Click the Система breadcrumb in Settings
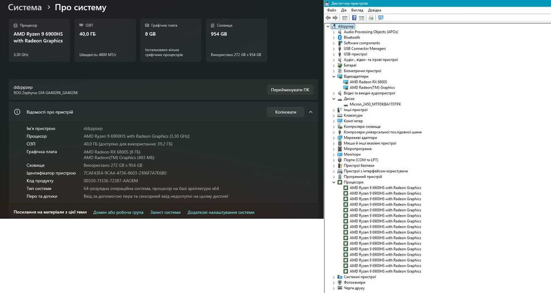 (x=25, y=7)
